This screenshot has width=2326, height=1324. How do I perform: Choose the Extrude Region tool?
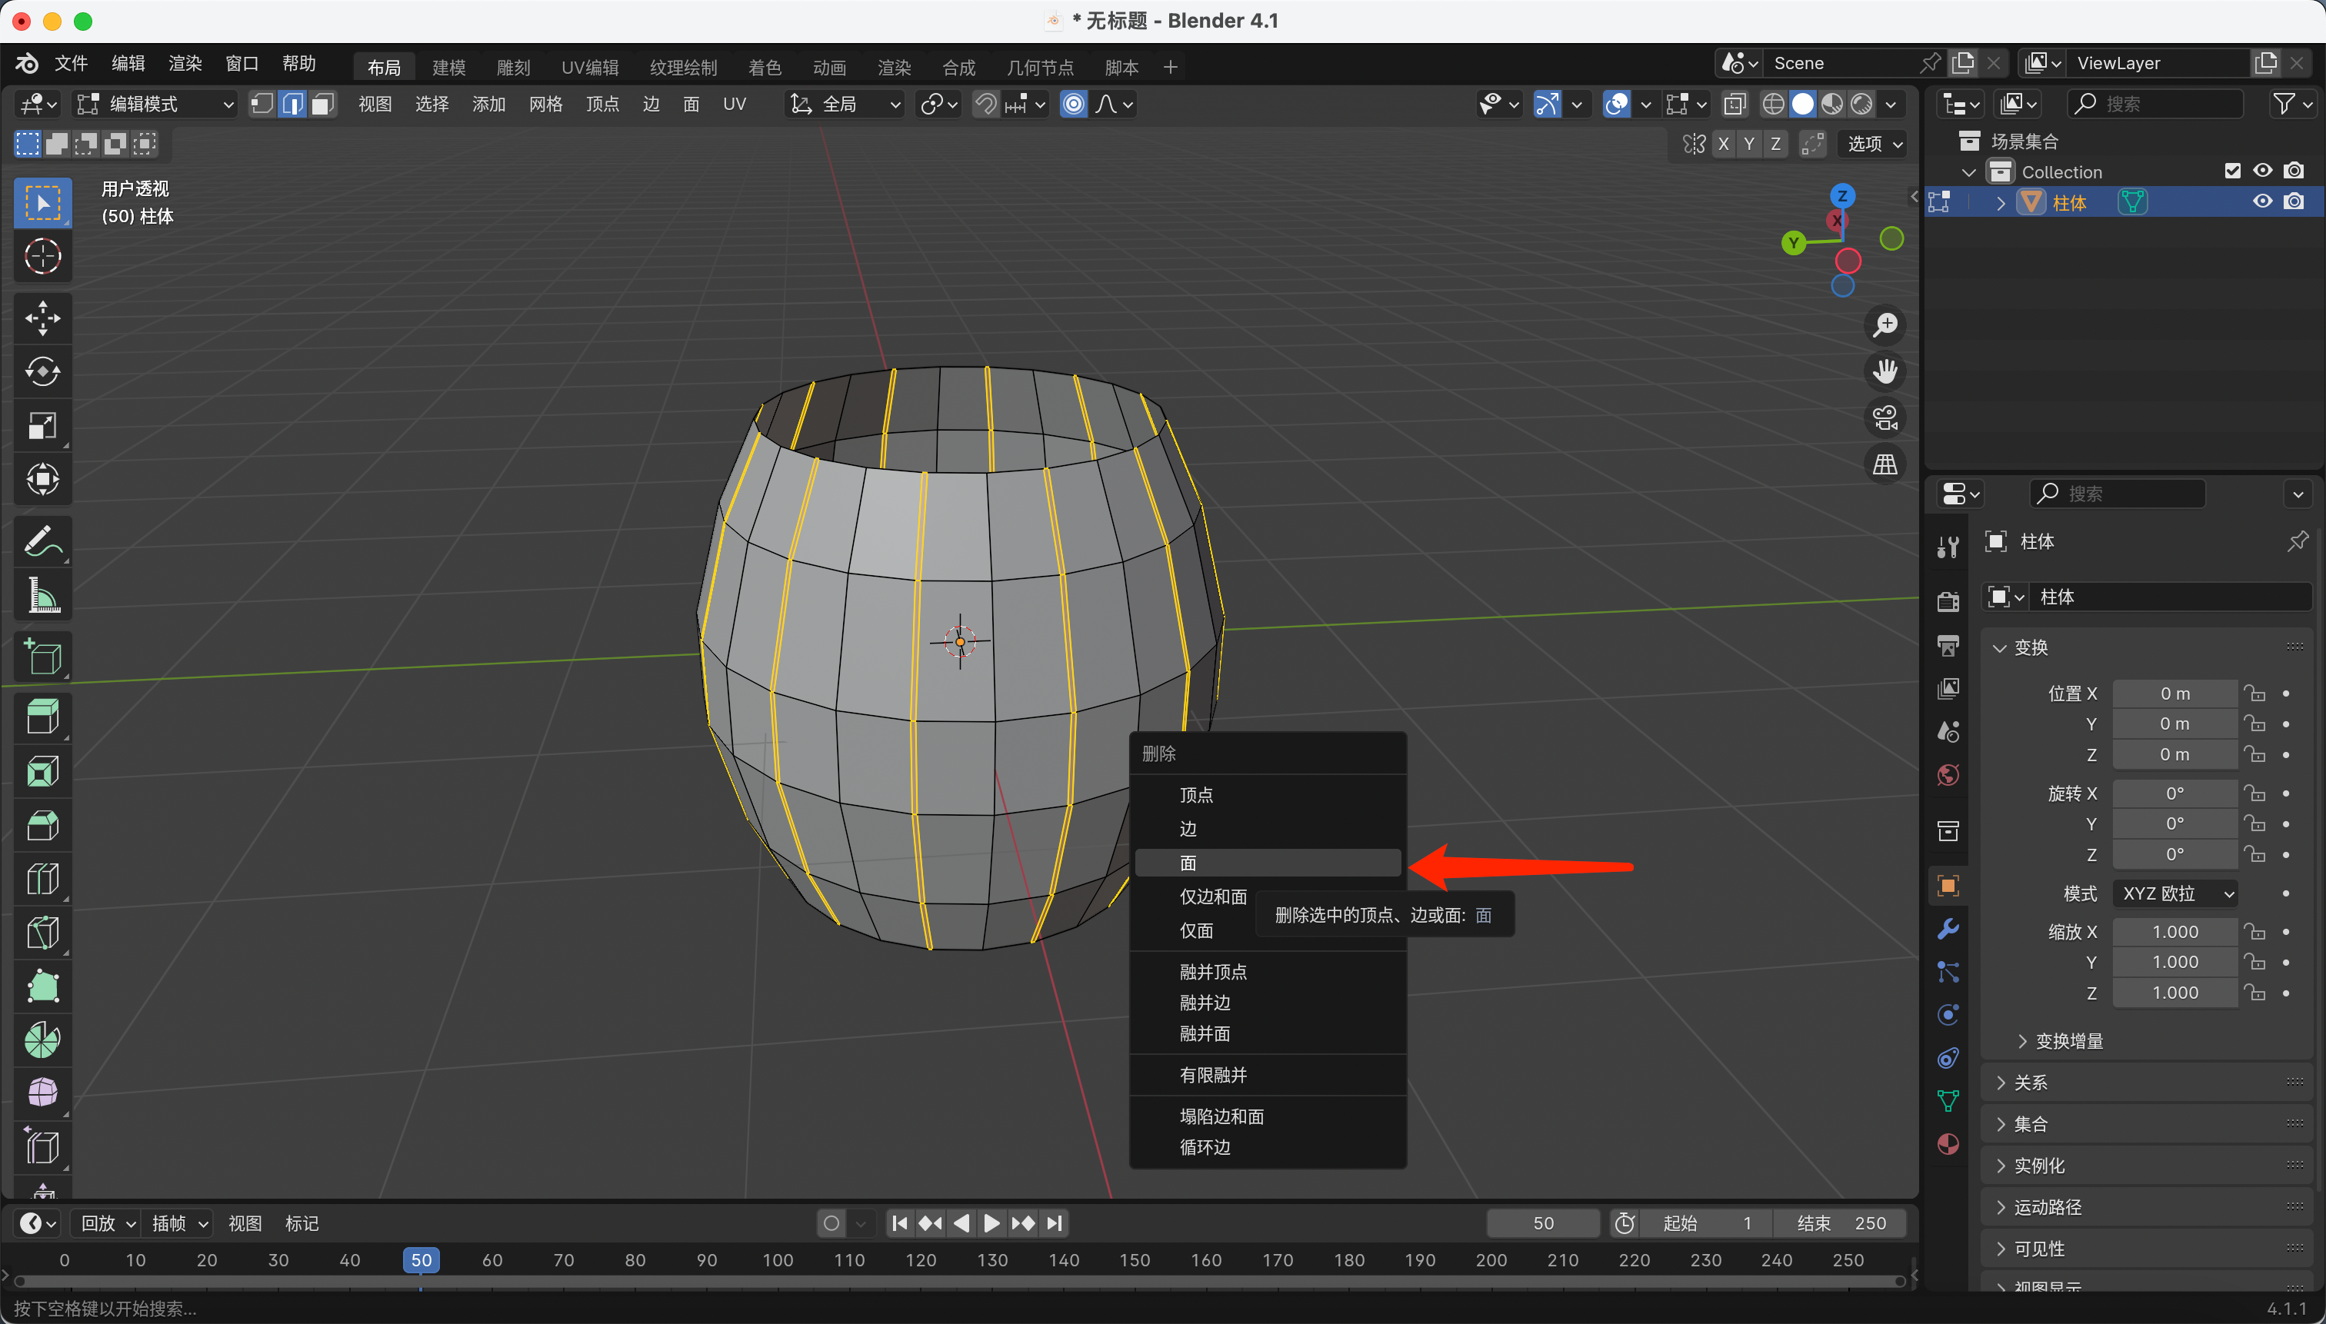pos(43,717)
